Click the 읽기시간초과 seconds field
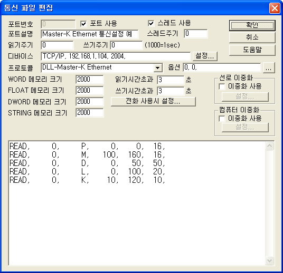Viewport: 283px width, 273px height. 171,80
